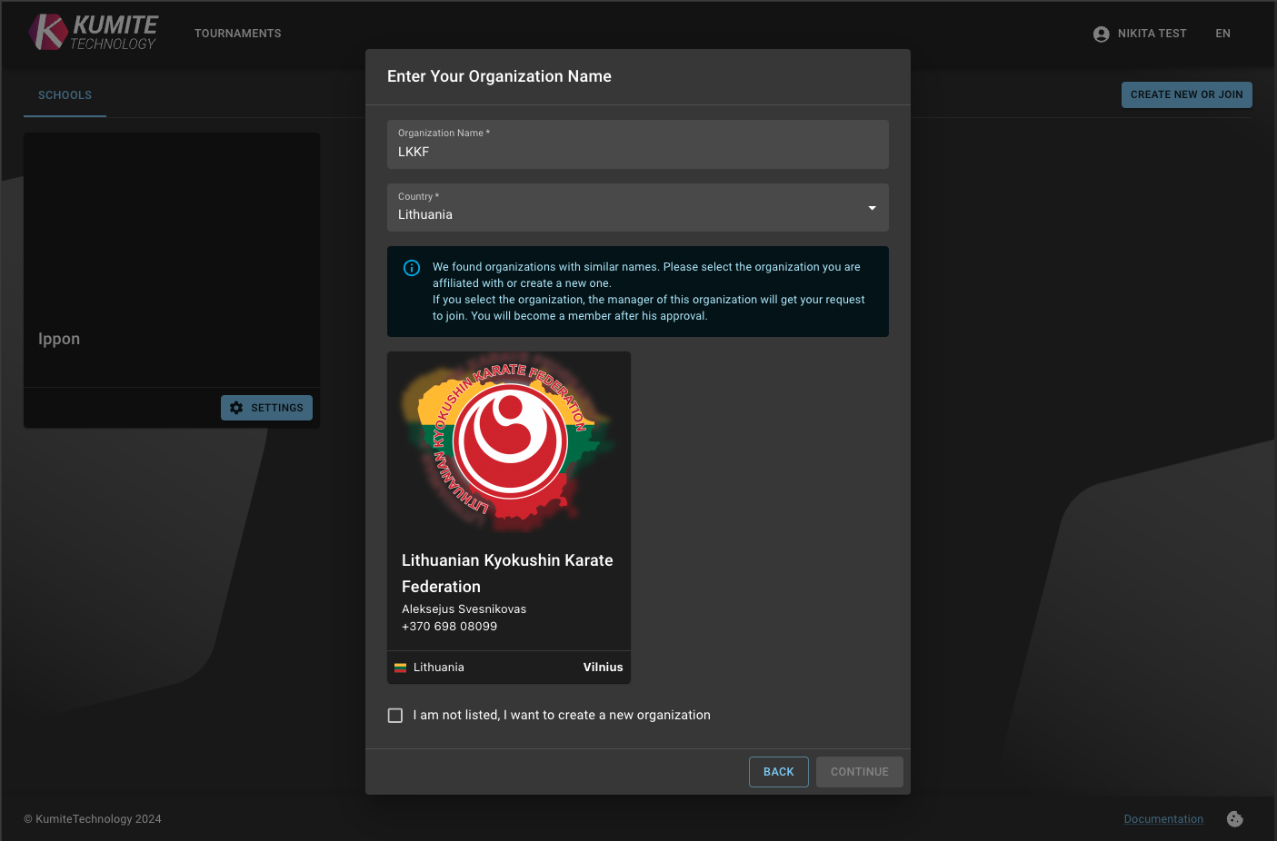
Task: Click the info icon in the notice
Action: click(412, 268)
